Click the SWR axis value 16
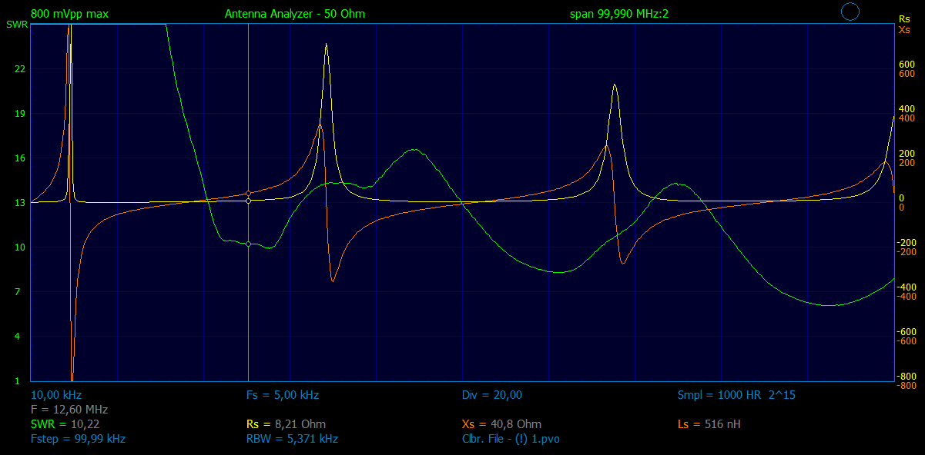 pyautogui.click(x=20, y=158)
